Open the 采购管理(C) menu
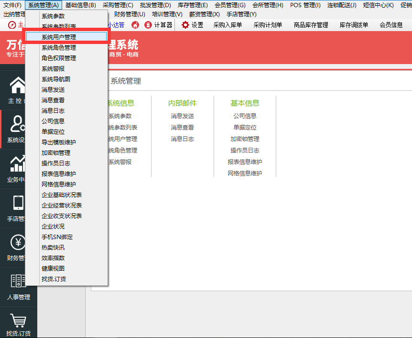The height and width of the screenshot is (338, 412). (118, 5)
